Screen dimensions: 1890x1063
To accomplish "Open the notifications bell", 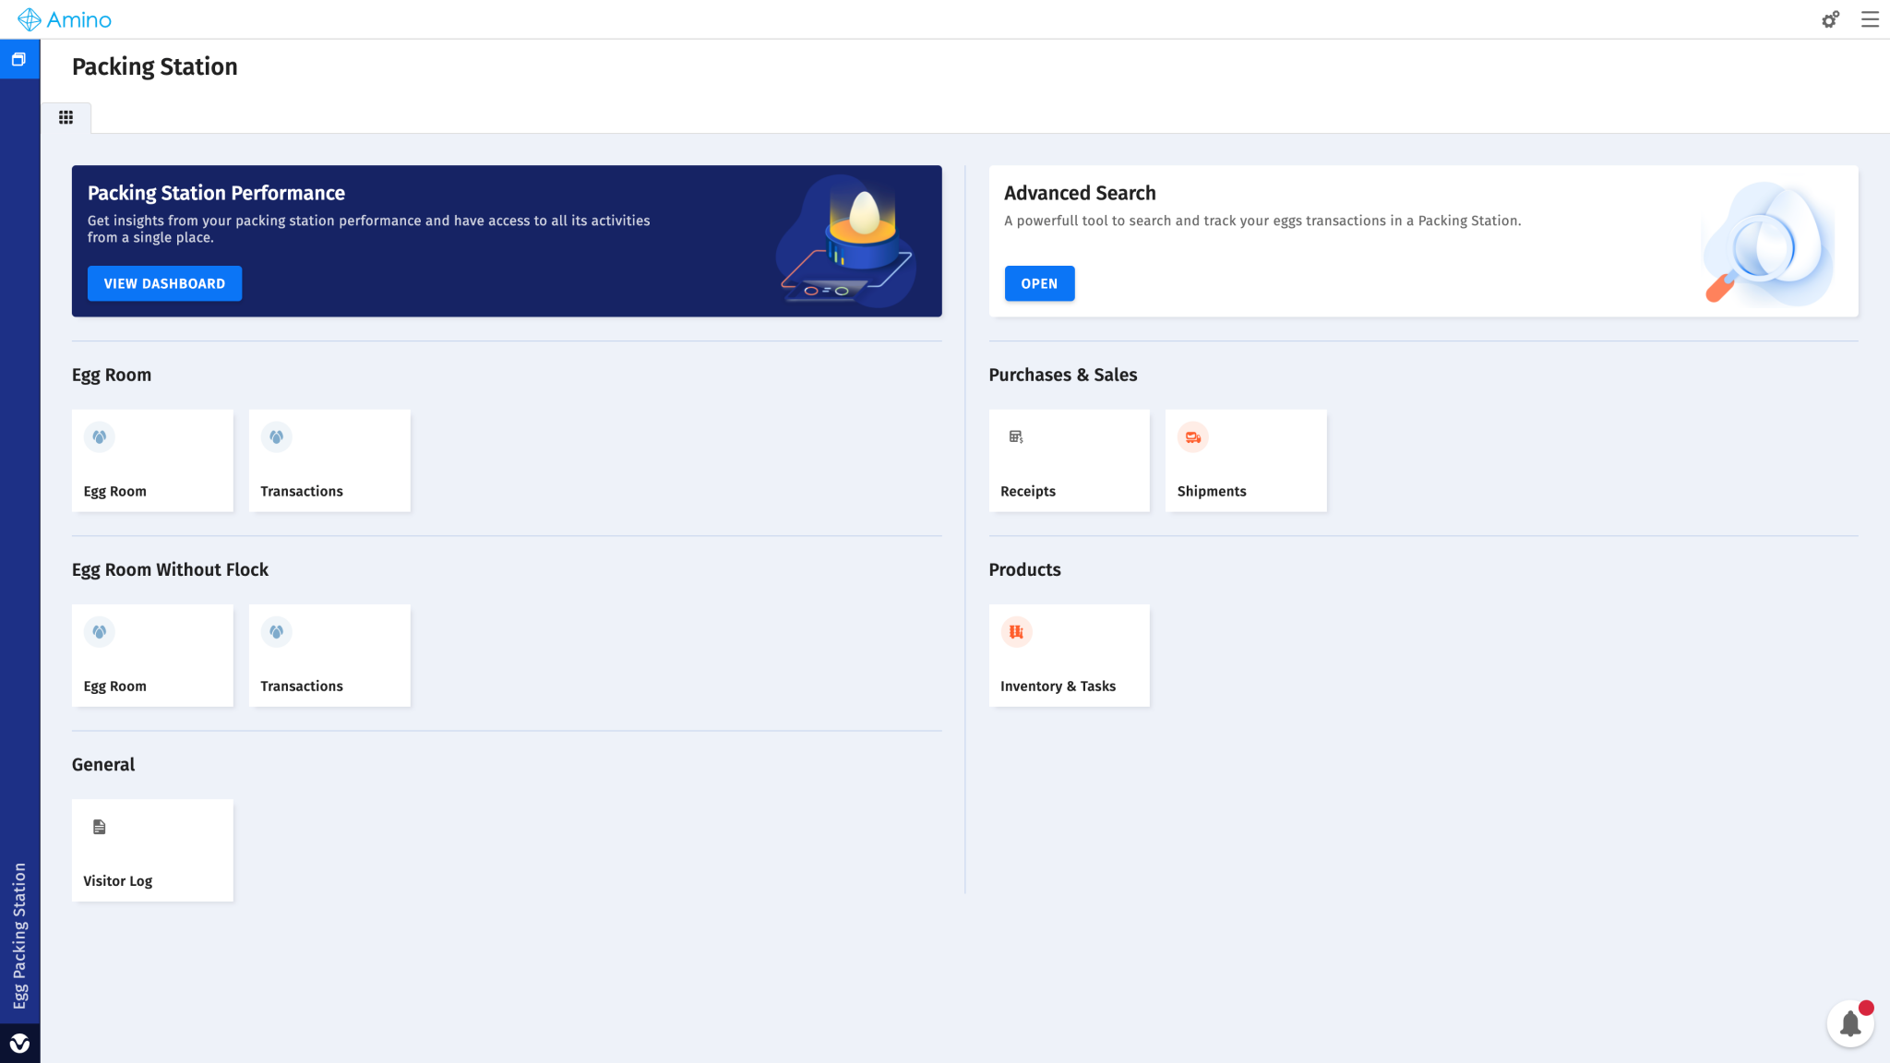I will click(1850, 1023).
